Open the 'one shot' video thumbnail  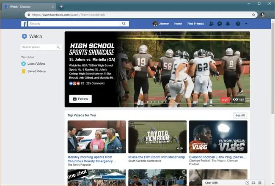click(96, 178)
